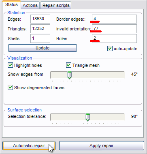Click the Show edges from slider track right of its handle
The width and height of the screenshot is (147, 154).
98,75
